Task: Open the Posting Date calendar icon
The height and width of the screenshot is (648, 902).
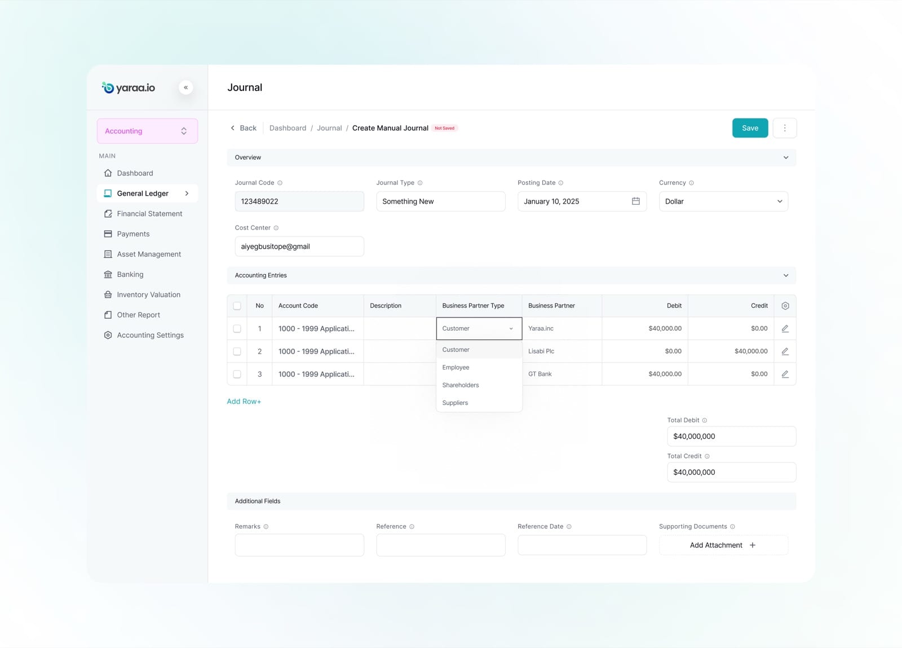Action: click(x=635, y=201)
